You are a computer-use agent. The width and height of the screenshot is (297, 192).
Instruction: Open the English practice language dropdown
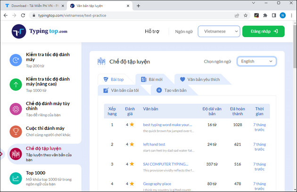tap(256, 61)
